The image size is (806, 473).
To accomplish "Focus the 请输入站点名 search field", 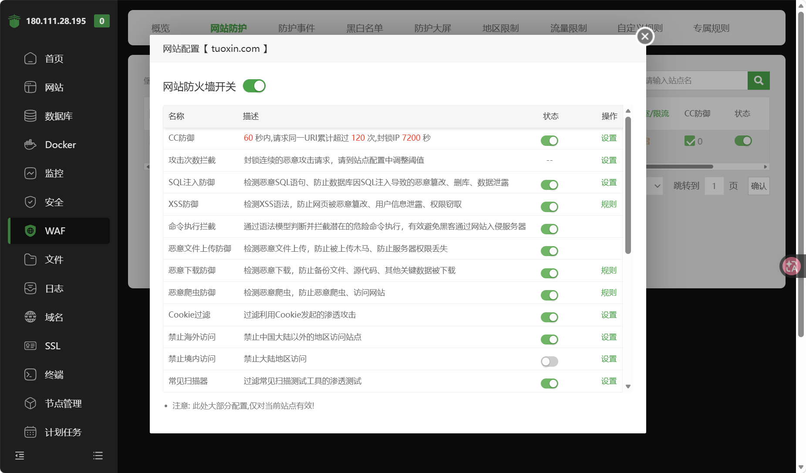I will pos(696,81).
